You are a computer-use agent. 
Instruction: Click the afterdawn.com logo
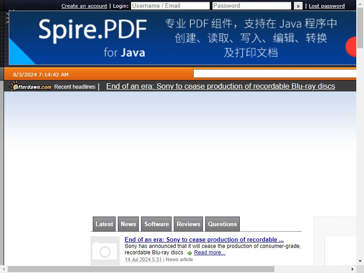coord(30,86)
